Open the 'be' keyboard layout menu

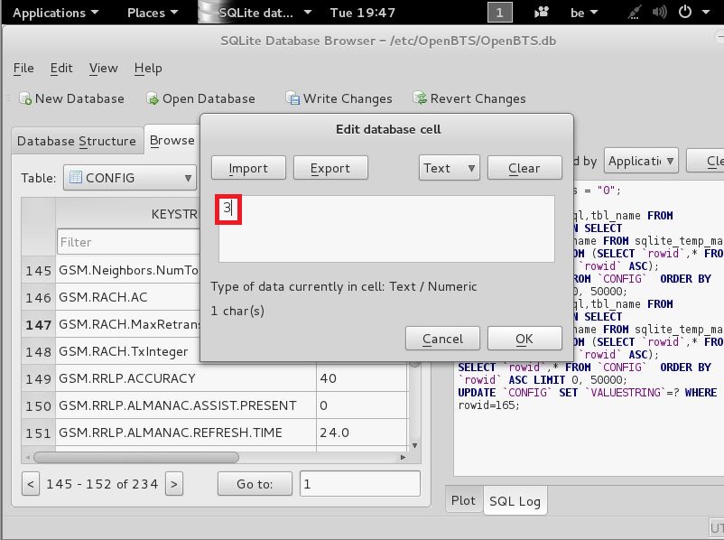[x=584, y=13]
